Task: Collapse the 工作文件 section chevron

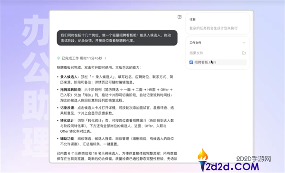Action: click(244, 43)
